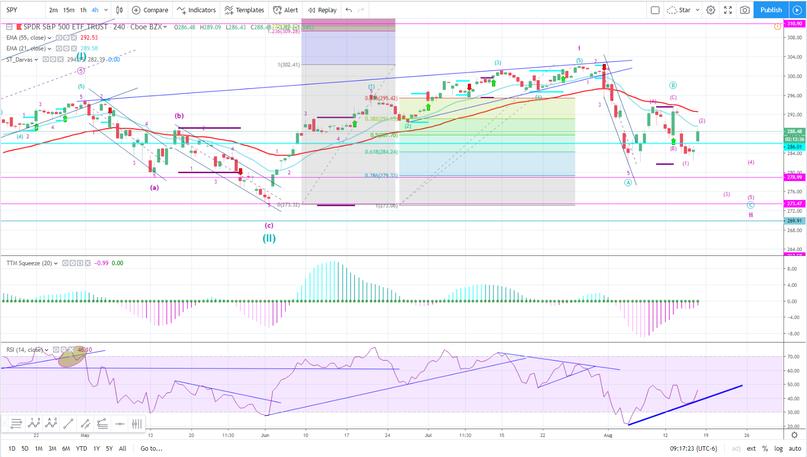This screenshot has width=807, height=457.
Task: Create a new Alert
Action: click(x=285, y=10)
